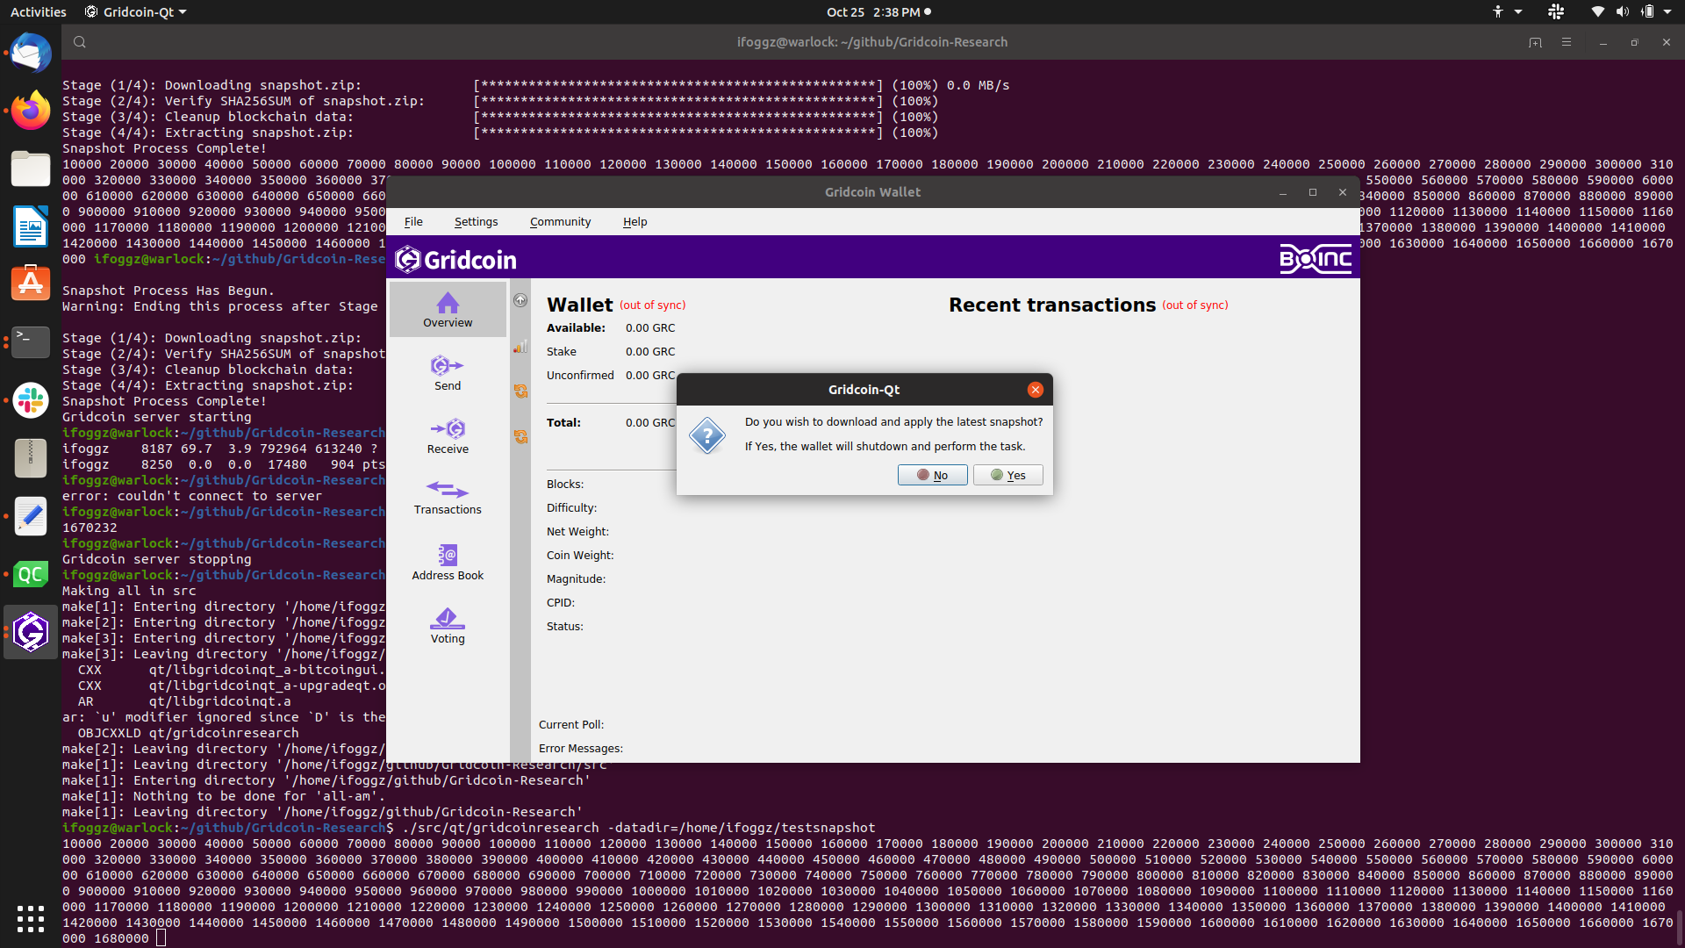
Task: Open the Community menu
Action: (560, 221)
